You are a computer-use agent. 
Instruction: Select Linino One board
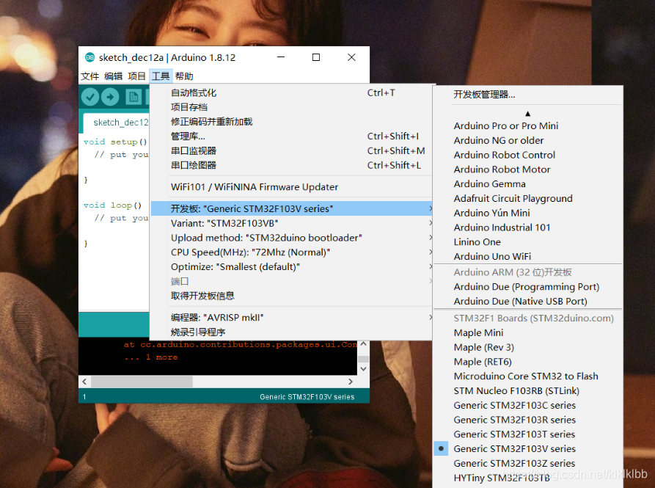[528, 242]
